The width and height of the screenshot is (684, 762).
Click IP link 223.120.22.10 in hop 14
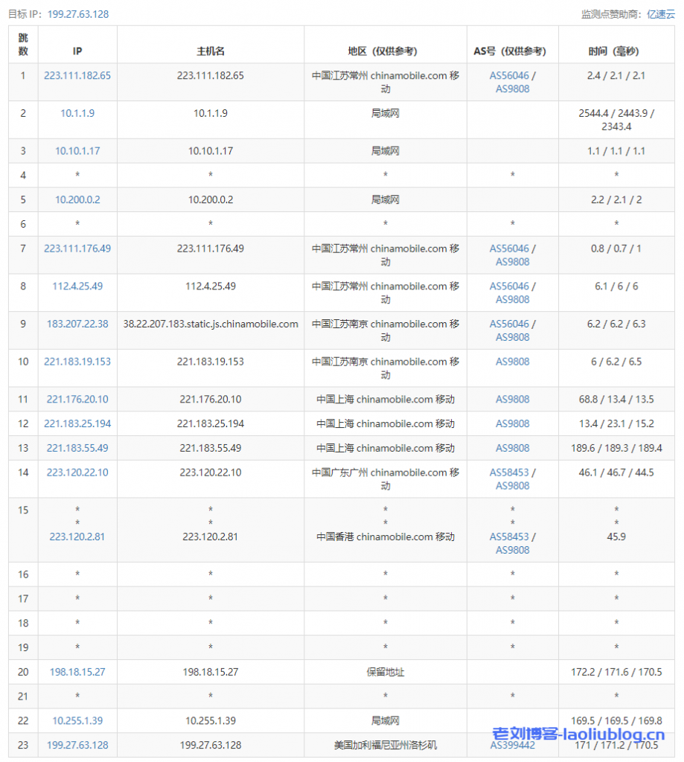77,473
